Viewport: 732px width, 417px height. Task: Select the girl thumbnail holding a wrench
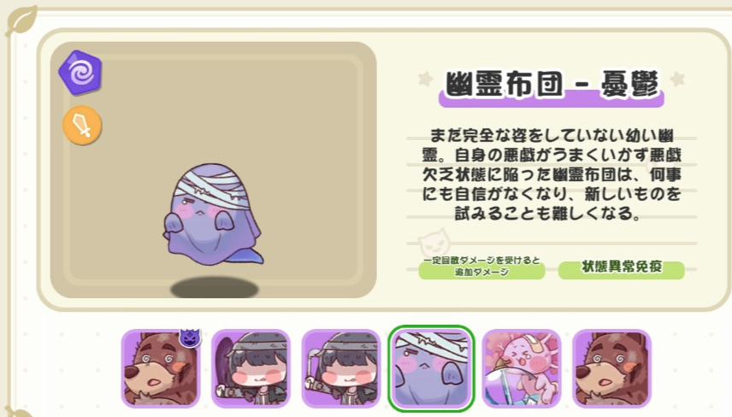point(341,368)
